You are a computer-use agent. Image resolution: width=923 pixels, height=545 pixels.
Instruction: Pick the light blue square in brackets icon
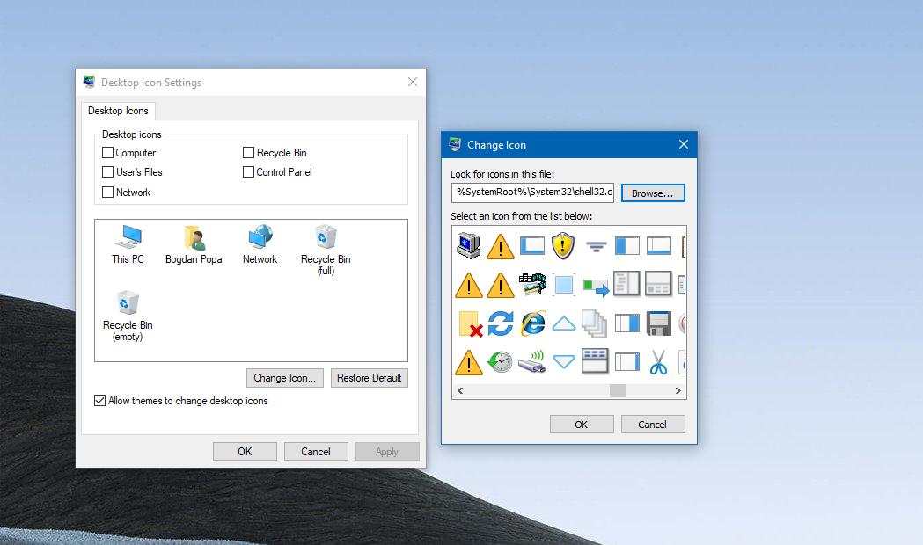(x=563, y=285)
